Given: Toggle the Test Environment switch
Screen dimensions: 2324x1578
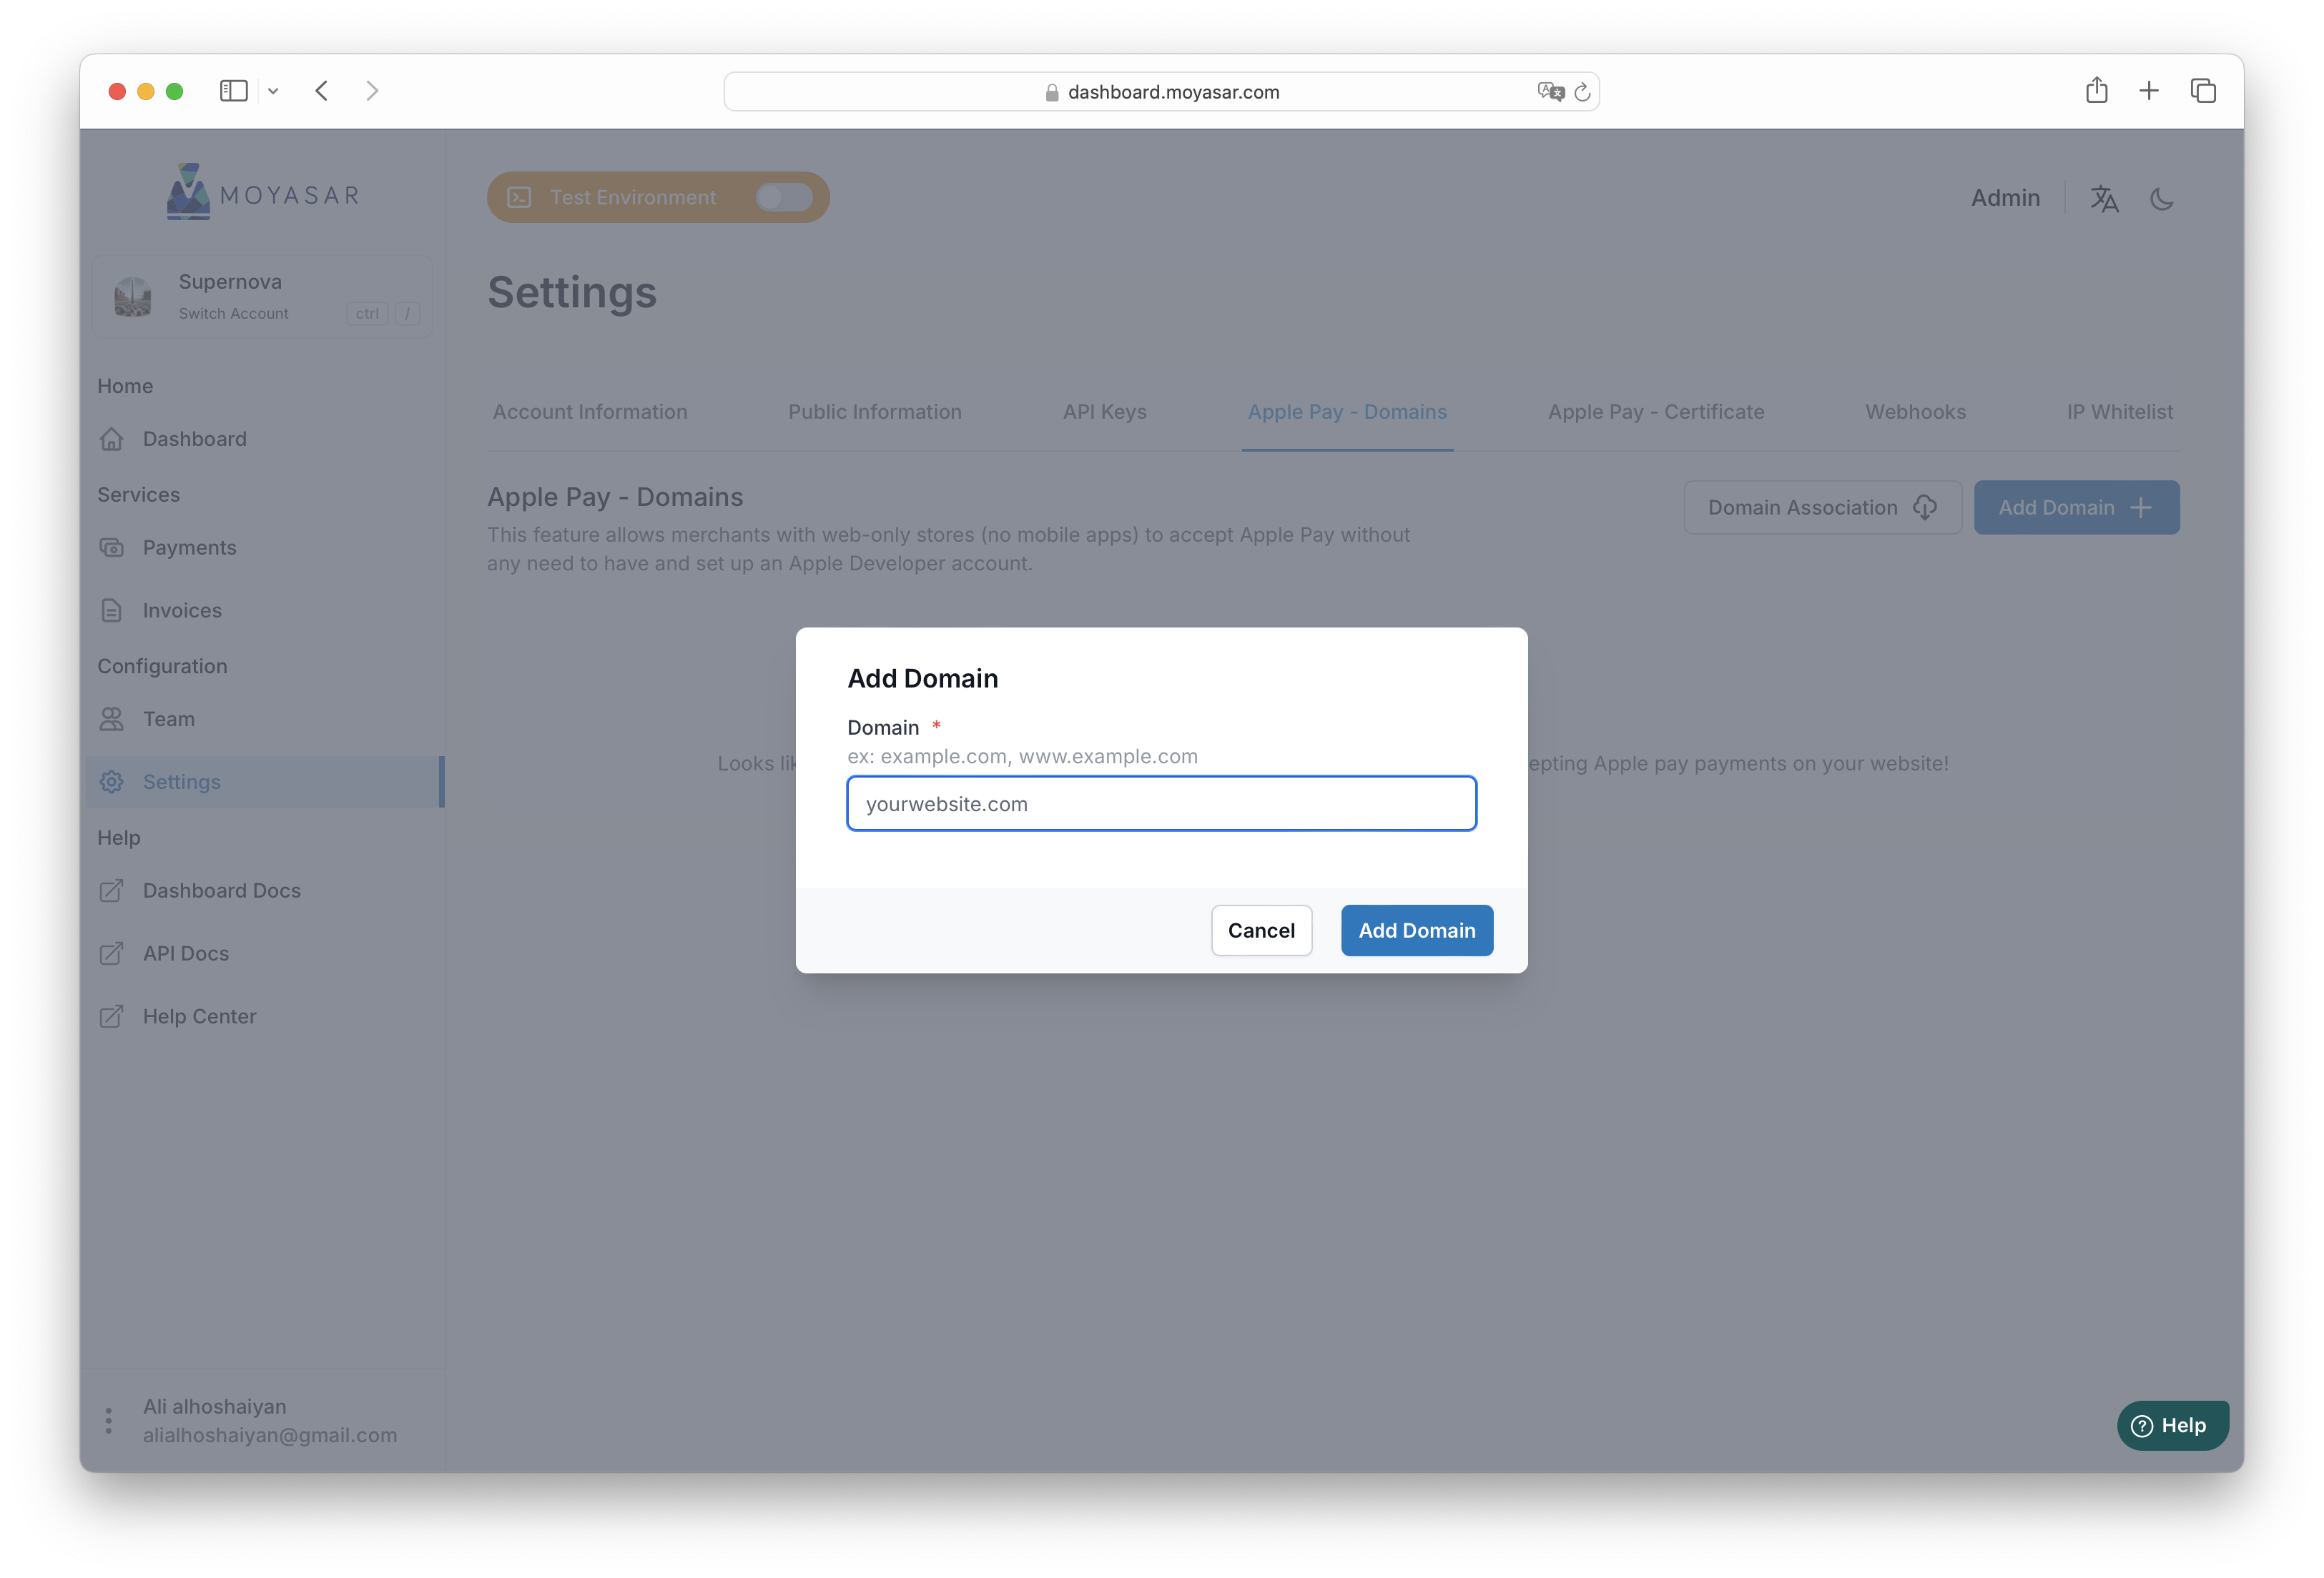Looking at the screenshot, I should coord(783,197).
